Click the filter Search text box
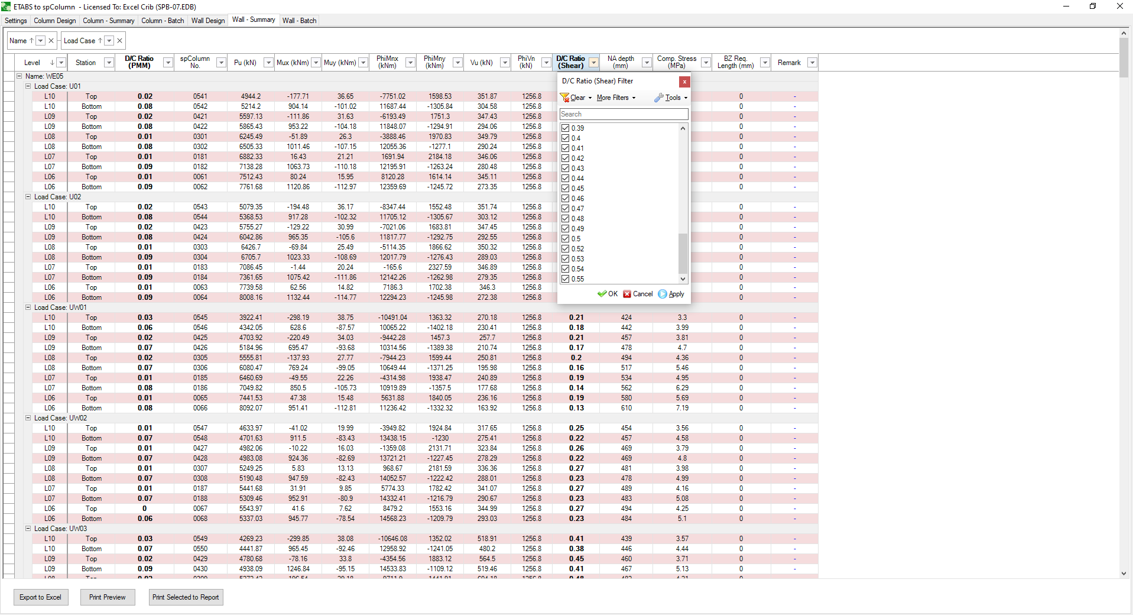 pyautogui.click(x=624, y=114)
